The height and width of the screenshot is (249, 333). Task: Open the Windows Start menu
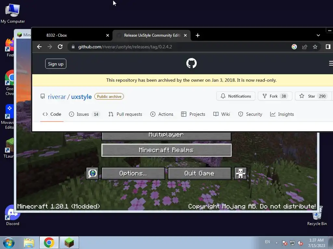coord(9,243)
